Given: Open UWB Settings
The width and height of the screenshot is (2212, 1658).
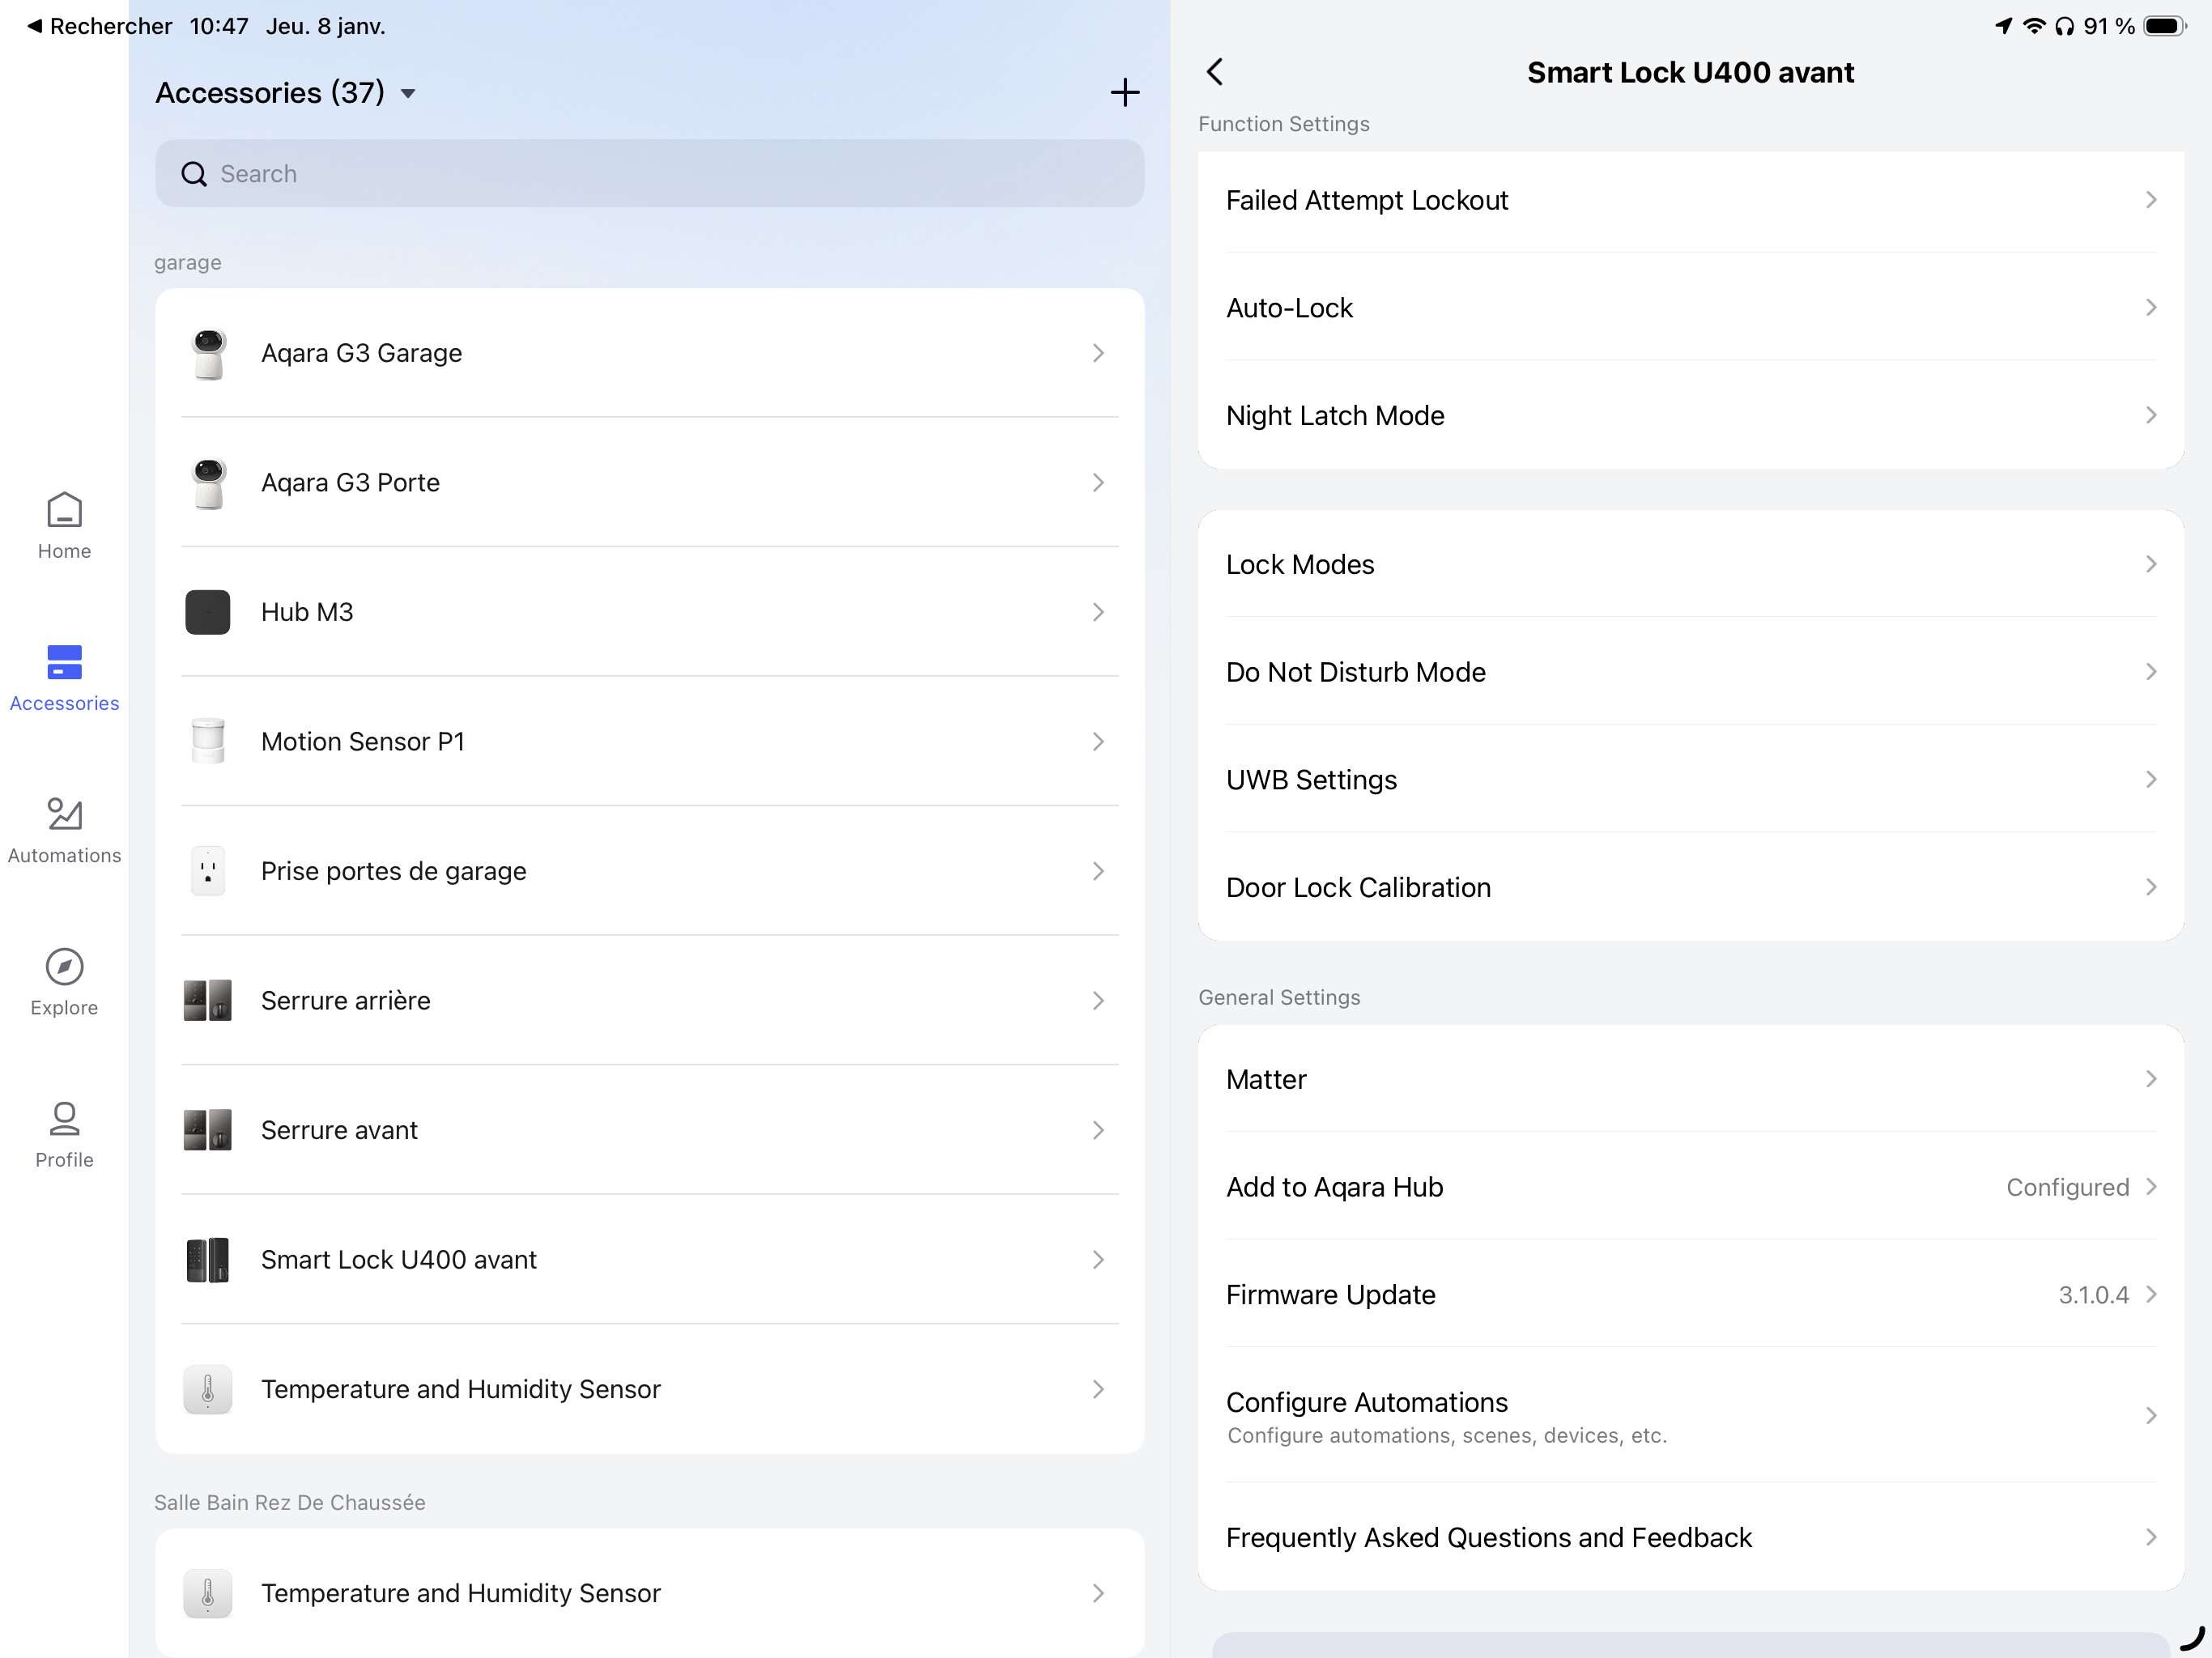Looking at the screenshot, I should 1690,780.
